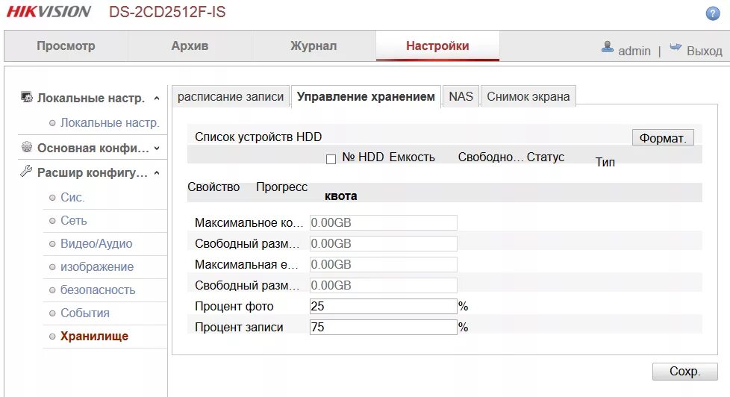Expand the Основная конфи… section
730x397 pixels.
coord(157,149)
